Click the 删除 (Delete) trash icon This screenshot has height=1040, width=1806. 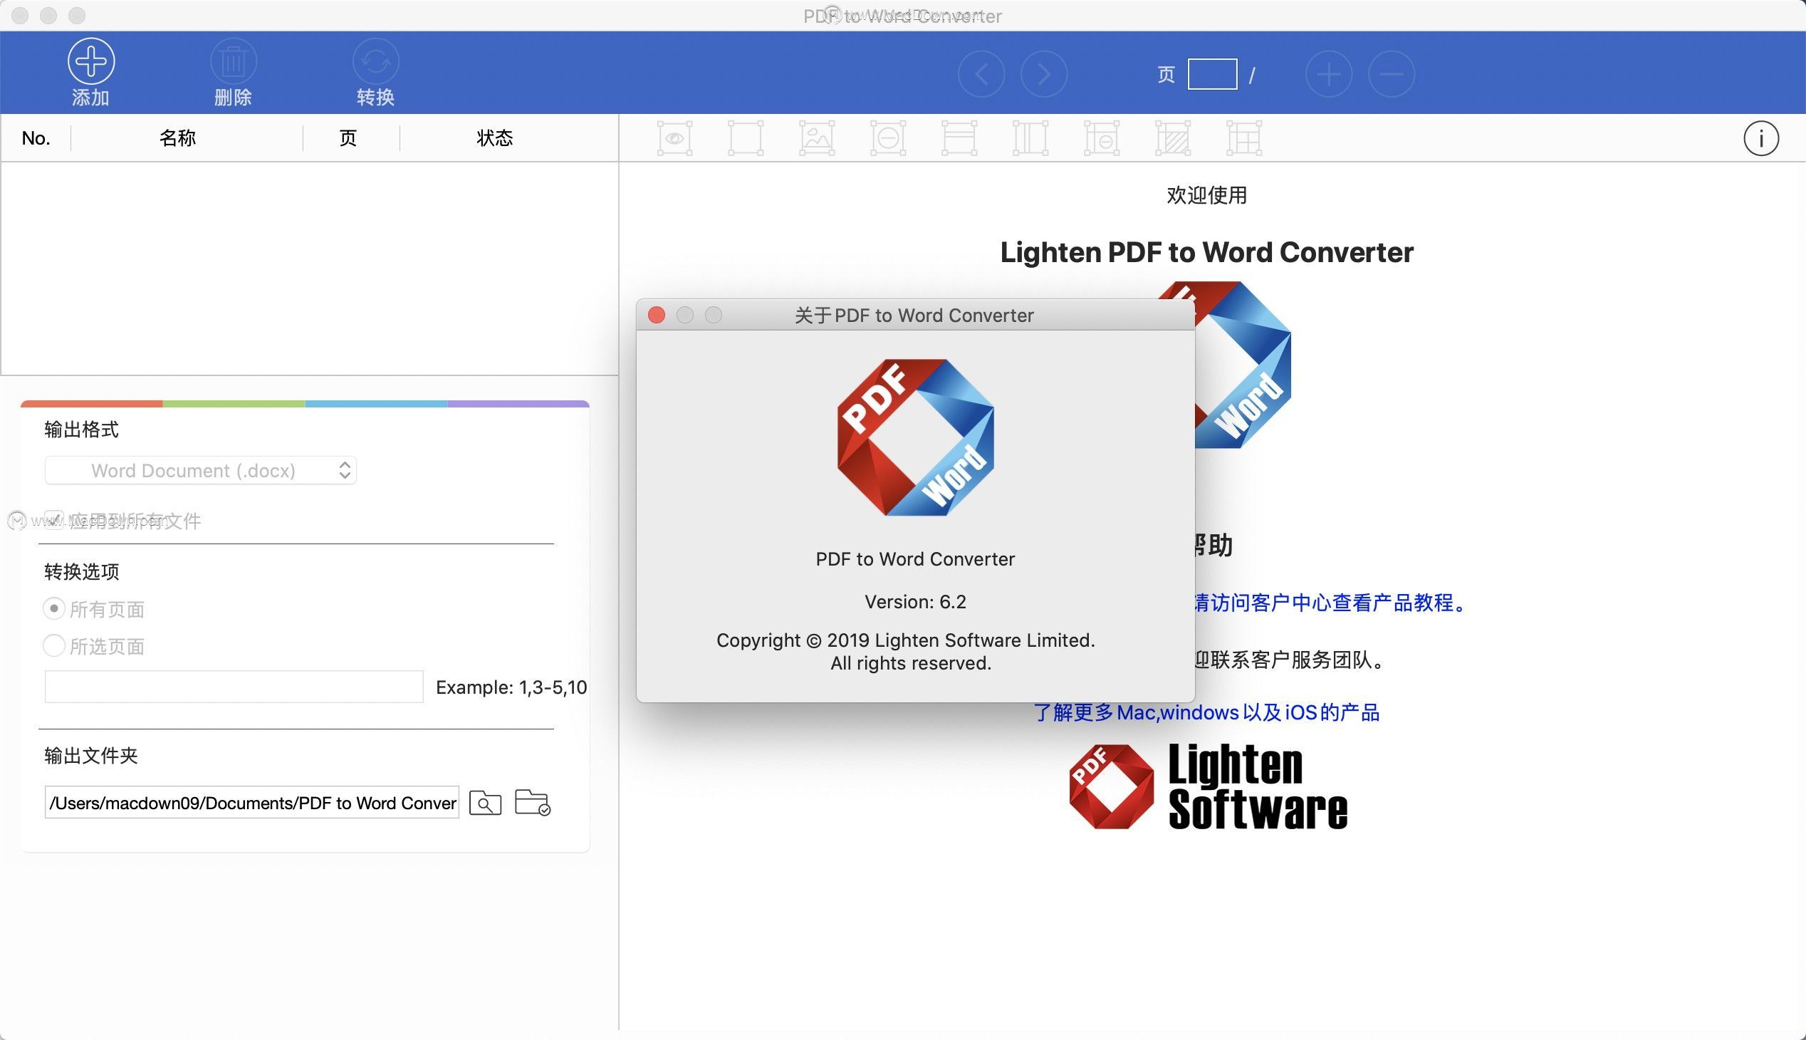pos(234,61)
